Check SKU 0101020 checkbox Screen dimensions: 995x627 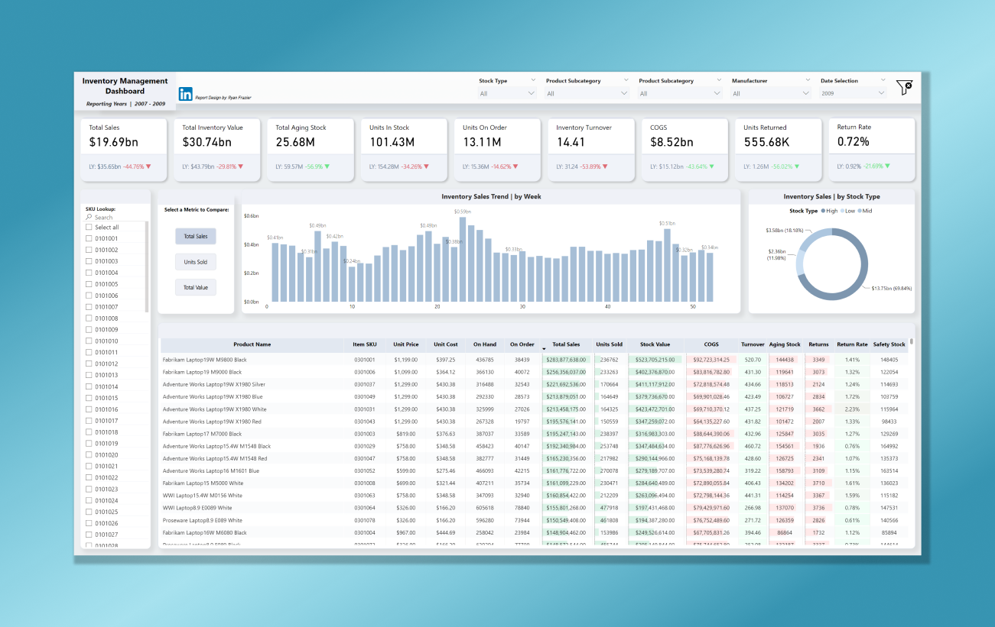click(x=89, y=454)
